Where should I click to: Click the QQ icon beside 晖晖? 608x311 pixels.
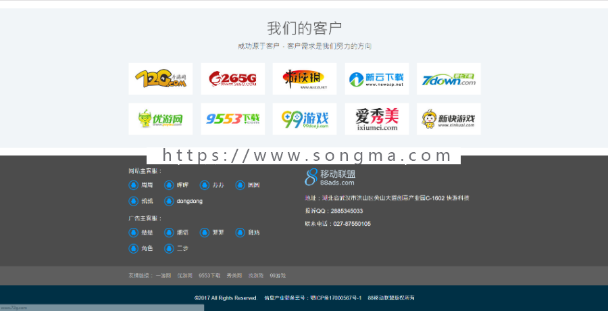[169, 185]
